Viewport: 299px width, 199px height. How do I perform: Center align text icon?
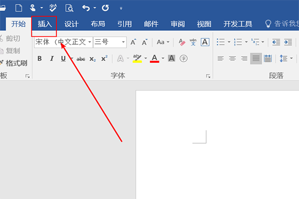coord(232,58)
